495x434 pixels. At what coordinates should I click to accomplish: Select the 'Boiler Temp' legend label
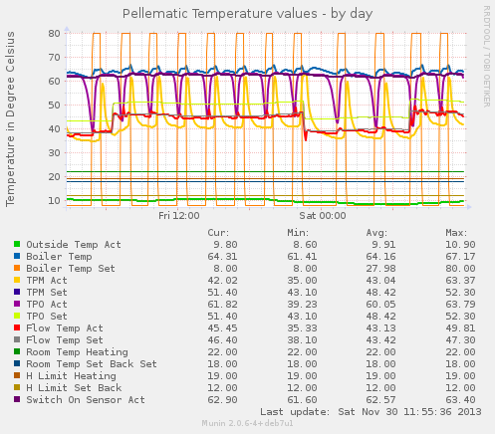59,257
